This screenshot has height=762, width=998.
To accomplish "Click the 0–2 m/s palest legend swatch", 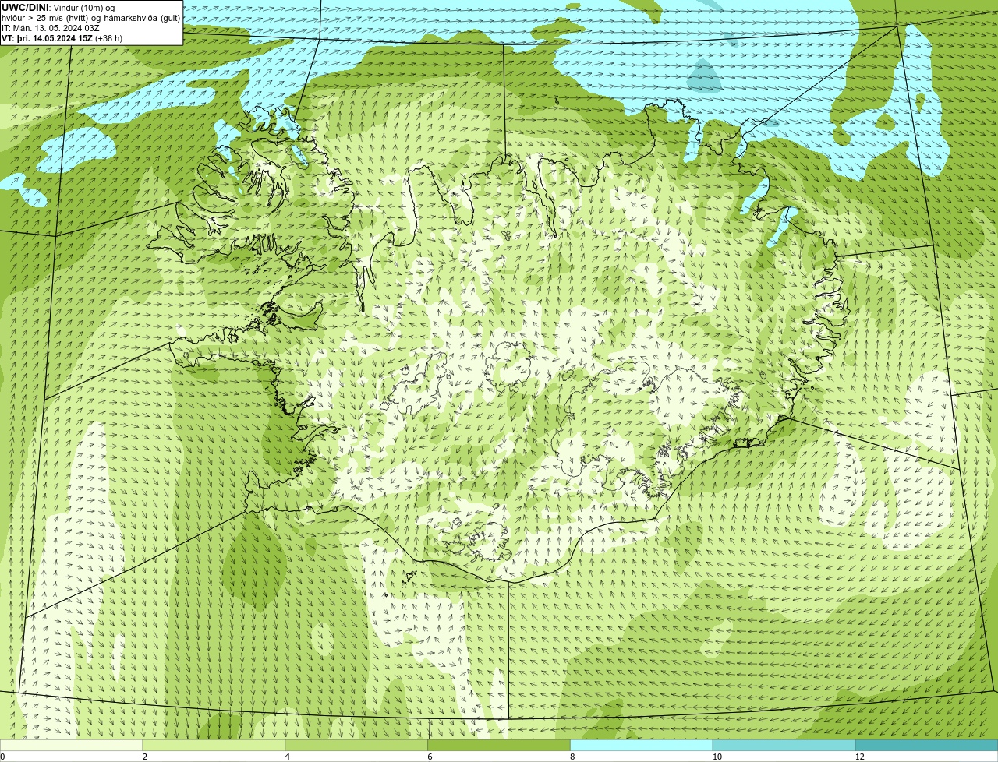I will [72, 745].
